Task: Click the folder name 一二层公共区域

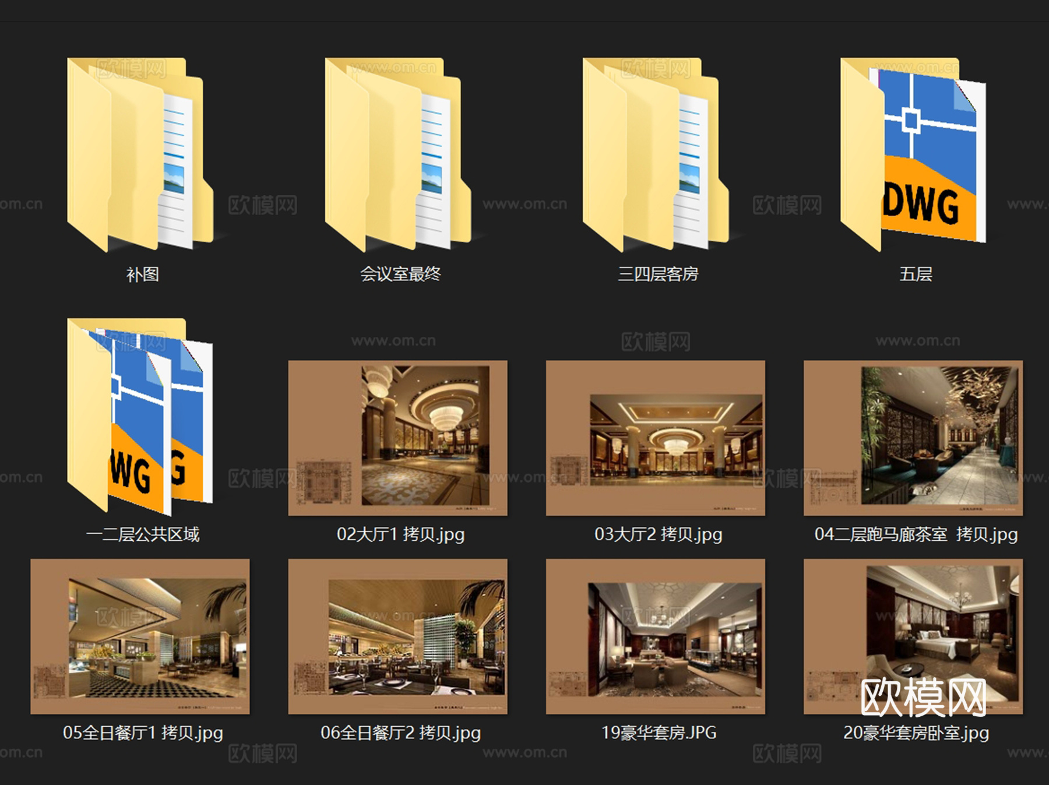Action: (143, 534)
